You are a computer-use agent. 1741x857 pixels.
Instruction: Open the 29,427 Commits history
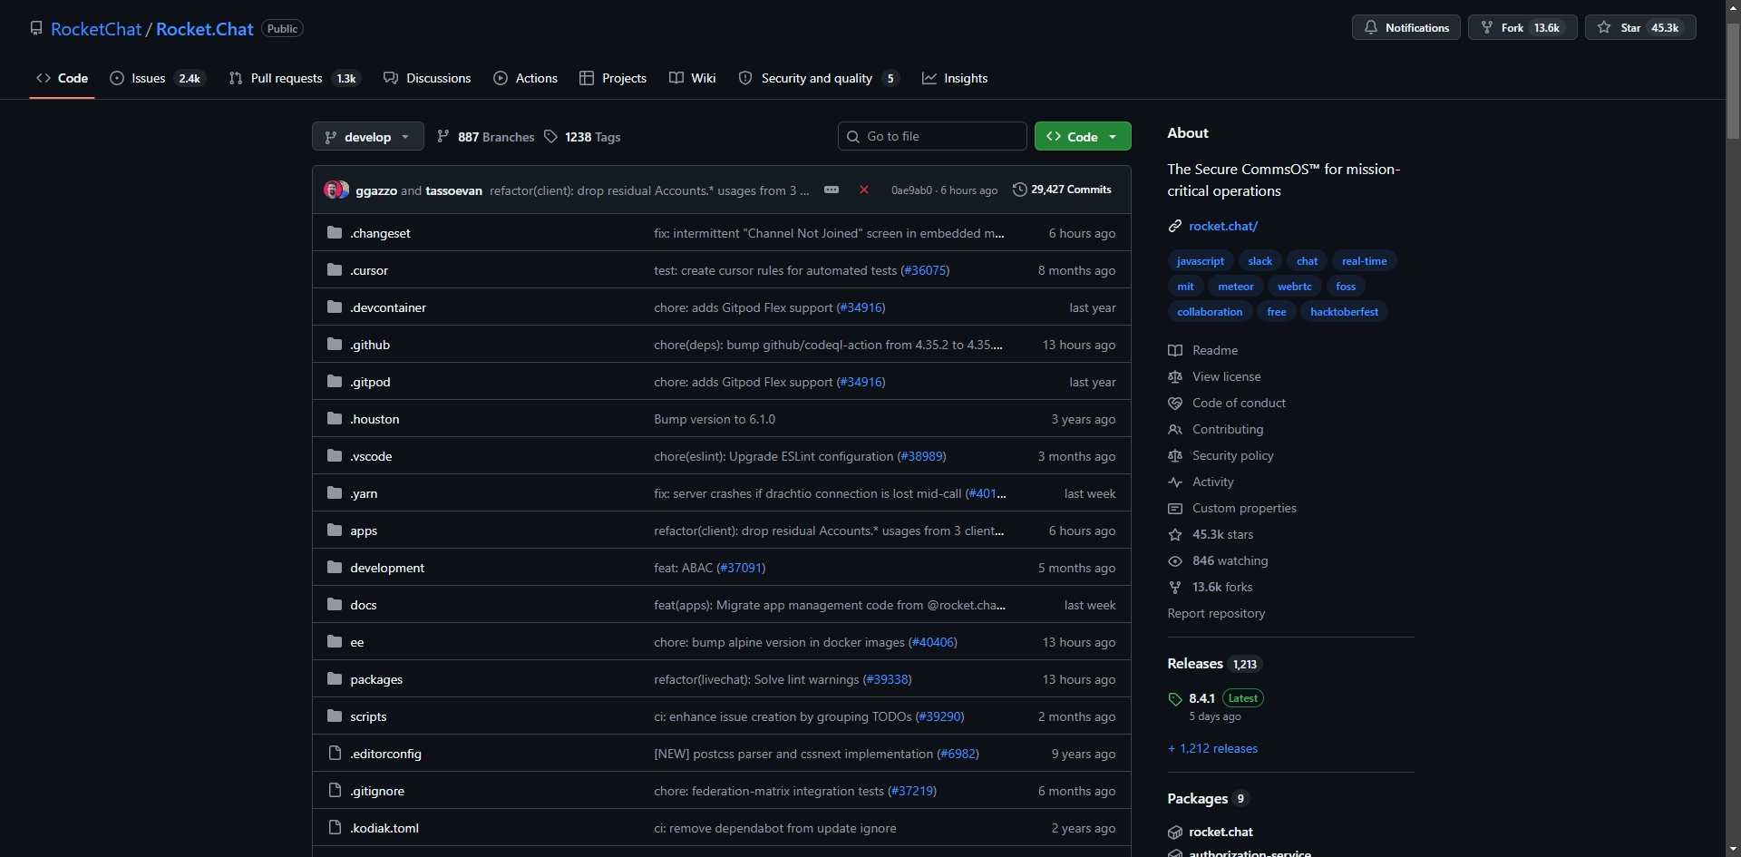[1062, 190]
